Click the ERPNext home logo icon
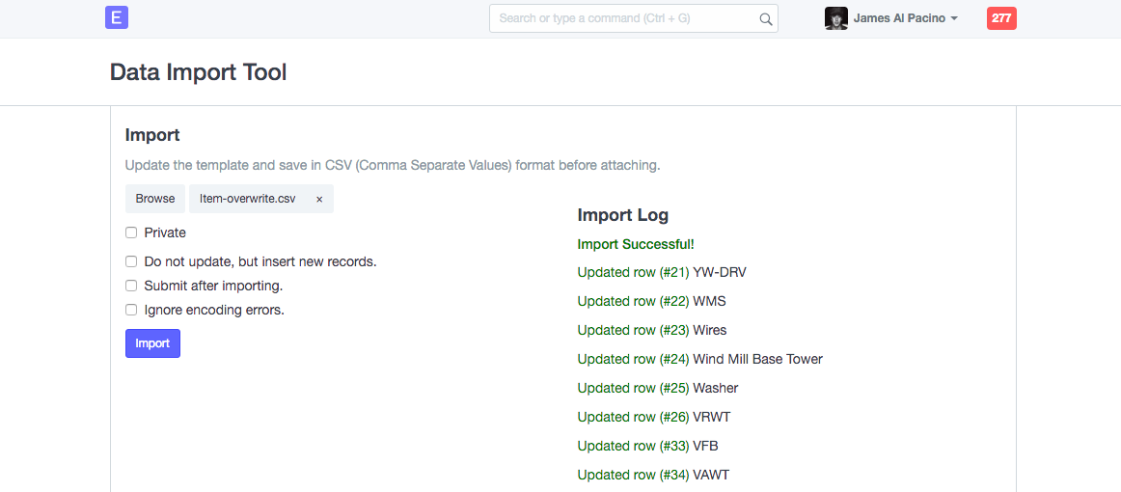 coord(117,17)
